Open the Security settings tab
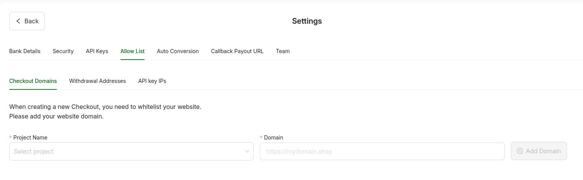 63,51
